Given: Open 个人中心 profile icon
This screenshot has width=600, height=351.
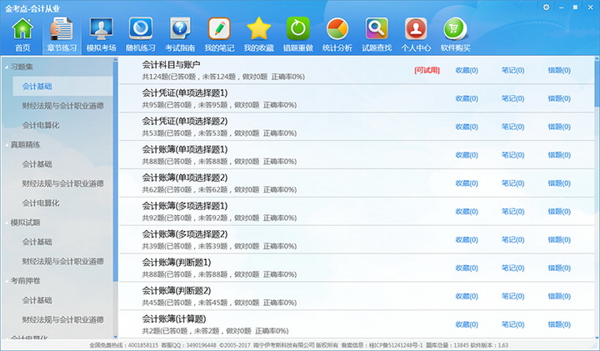Looking at the screenshot, I should pyautogui.click(x=415, y=34).
